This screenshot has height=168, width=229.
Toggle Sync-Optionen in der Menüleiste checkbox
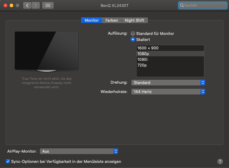[8, 161]
